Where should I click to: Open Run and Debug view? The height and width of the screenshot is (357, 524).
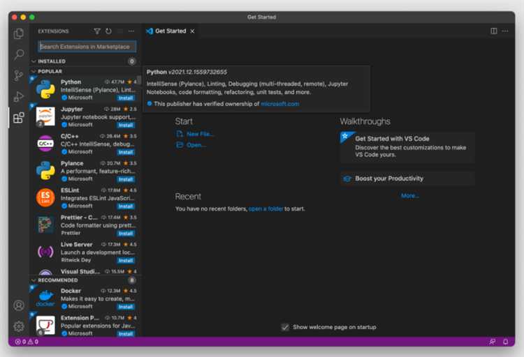tap(19, 96)
